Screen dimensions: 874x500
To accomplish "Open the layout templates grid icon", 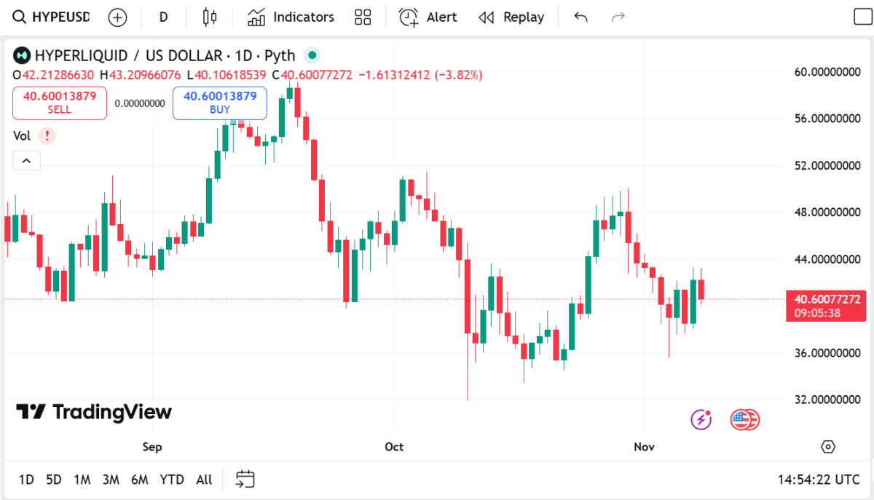I will point(363,17).
